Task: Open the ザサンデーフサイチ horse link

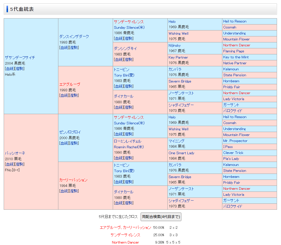Action: [20, 57]
